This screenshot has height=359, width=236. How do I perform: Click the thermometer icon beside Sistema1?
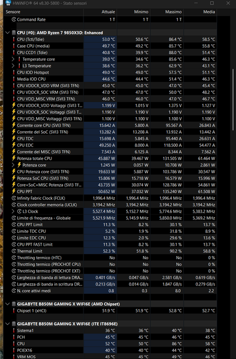[14, 330]
